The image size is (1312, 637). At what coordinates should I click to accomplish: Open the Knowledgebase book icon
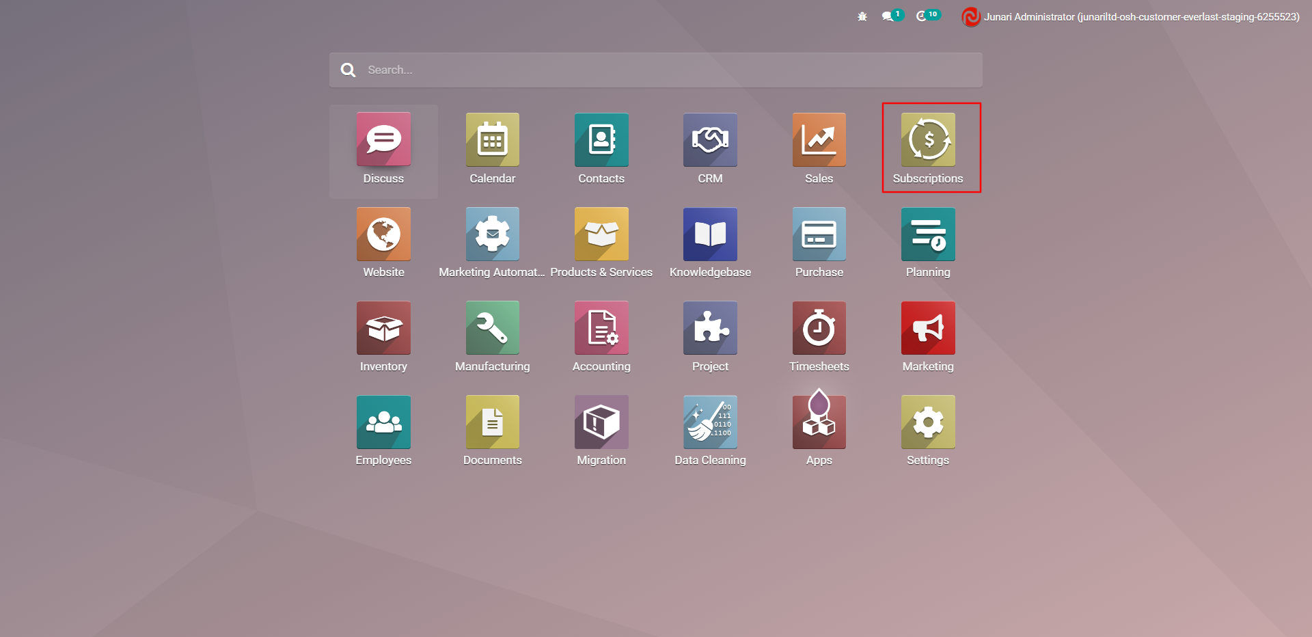coord(710,234)
